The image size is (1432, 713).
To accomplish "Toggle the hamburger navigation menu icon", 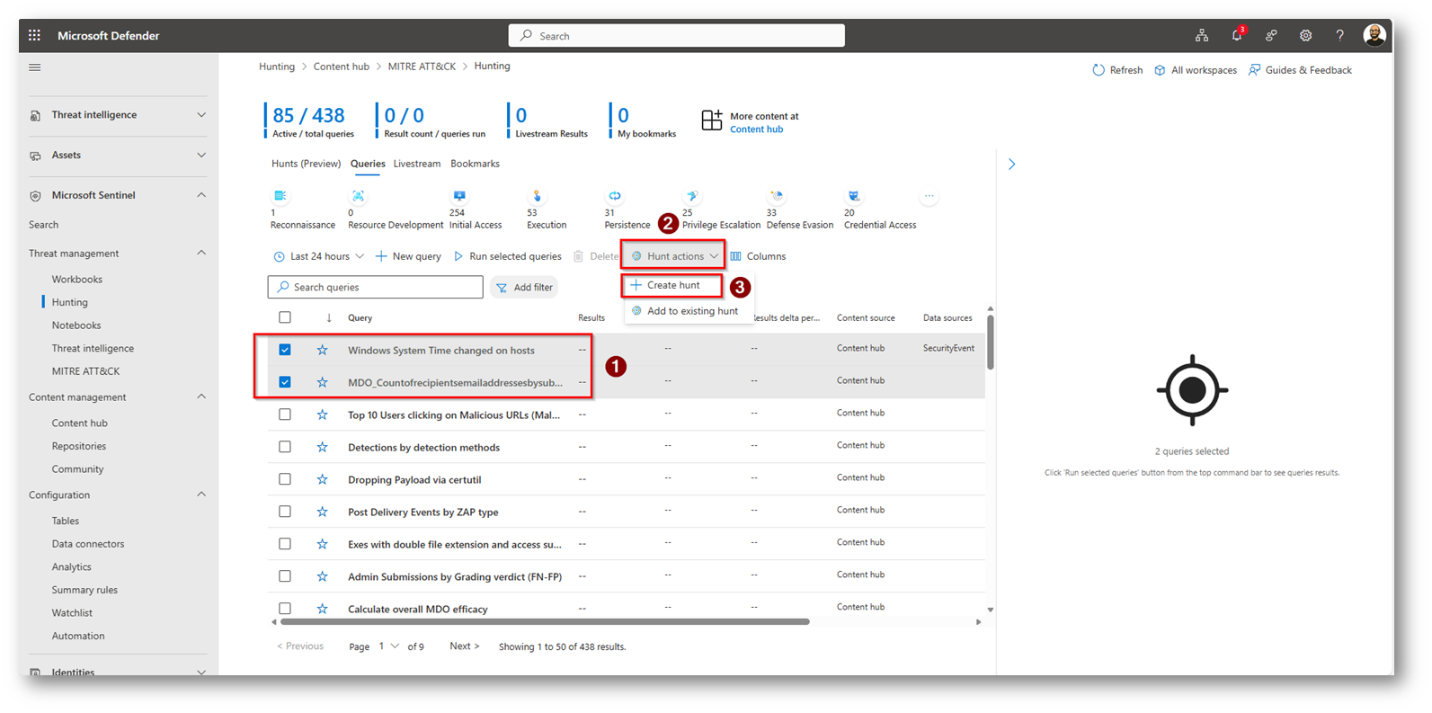I will [x=35, y=67].
